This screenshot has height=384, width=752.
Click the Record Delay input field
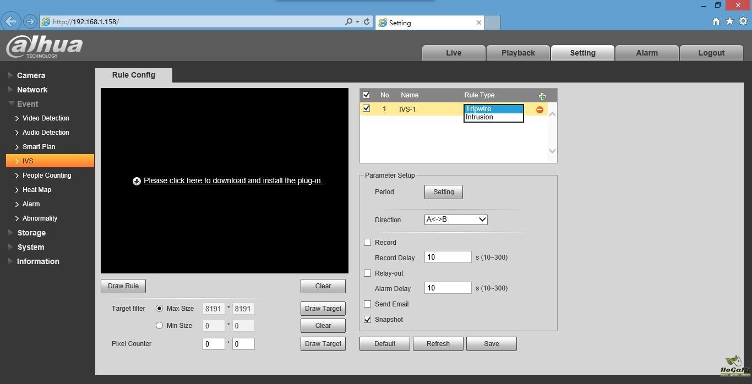(448, 257)
